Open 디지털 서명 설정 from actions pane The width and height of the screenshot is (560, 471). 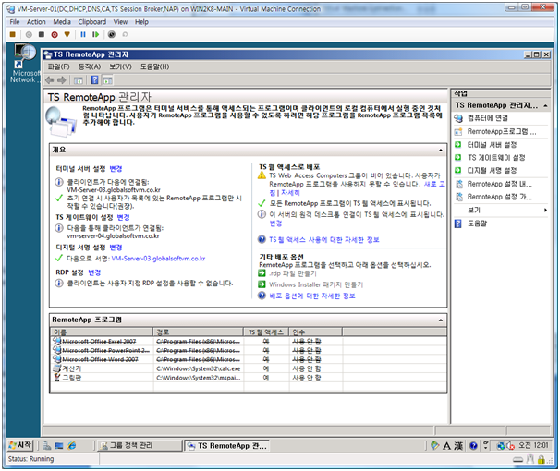492,171
